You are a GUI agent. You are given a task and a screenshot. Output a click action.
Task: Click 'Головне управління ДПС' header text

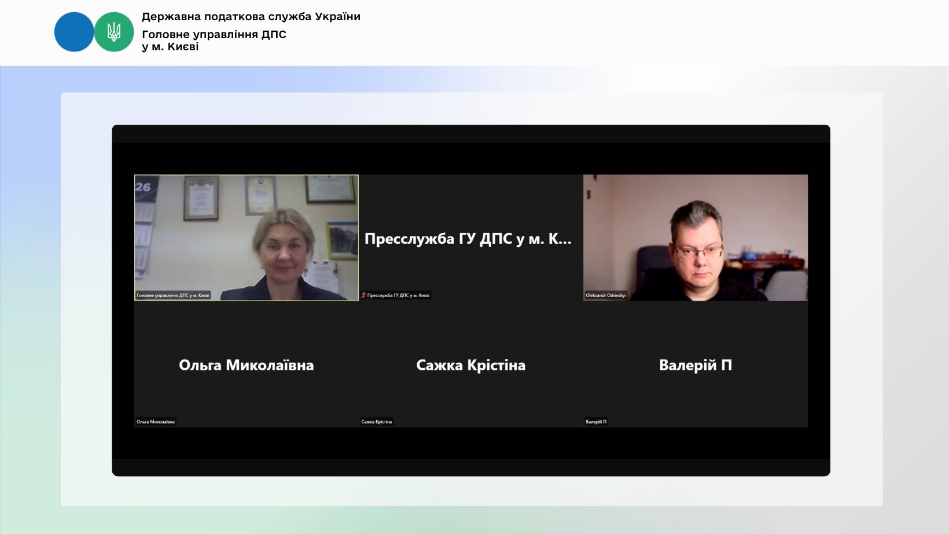pos(214,34)
